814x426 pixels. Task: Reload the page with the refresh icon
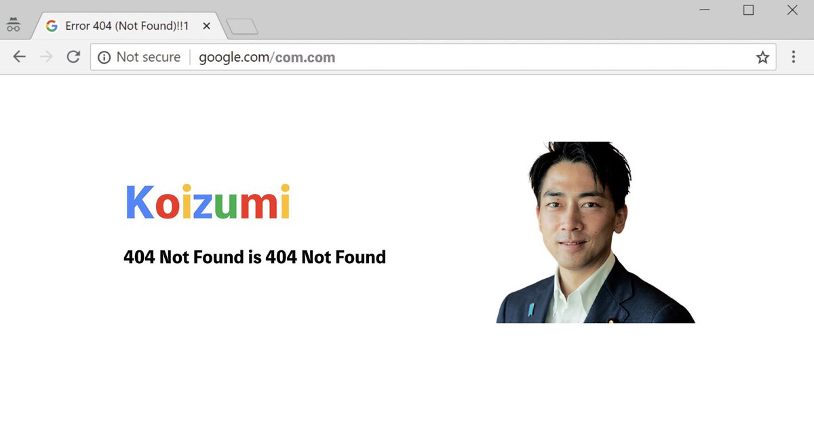[73, 57]
